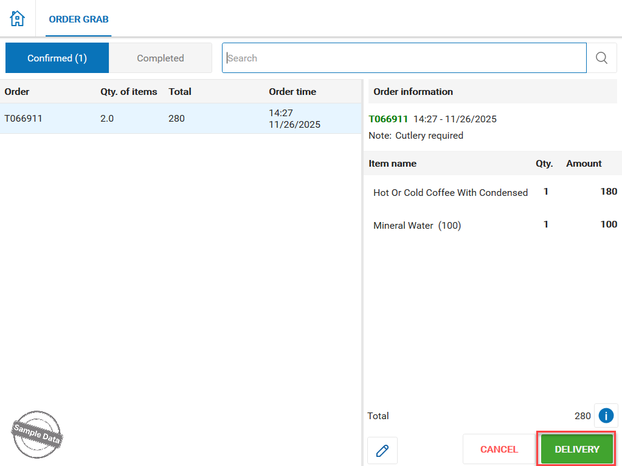Select the Hot Or Cold Coffee item
This screenshot has width=622, height=466.
tap(450, 192)
